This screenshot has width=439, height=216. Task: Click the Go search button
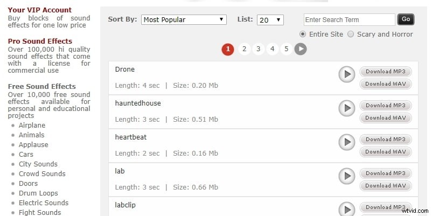[406, 19]
